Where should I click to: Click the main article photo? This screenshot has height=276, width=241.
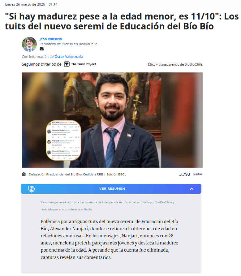coord(112,120)
